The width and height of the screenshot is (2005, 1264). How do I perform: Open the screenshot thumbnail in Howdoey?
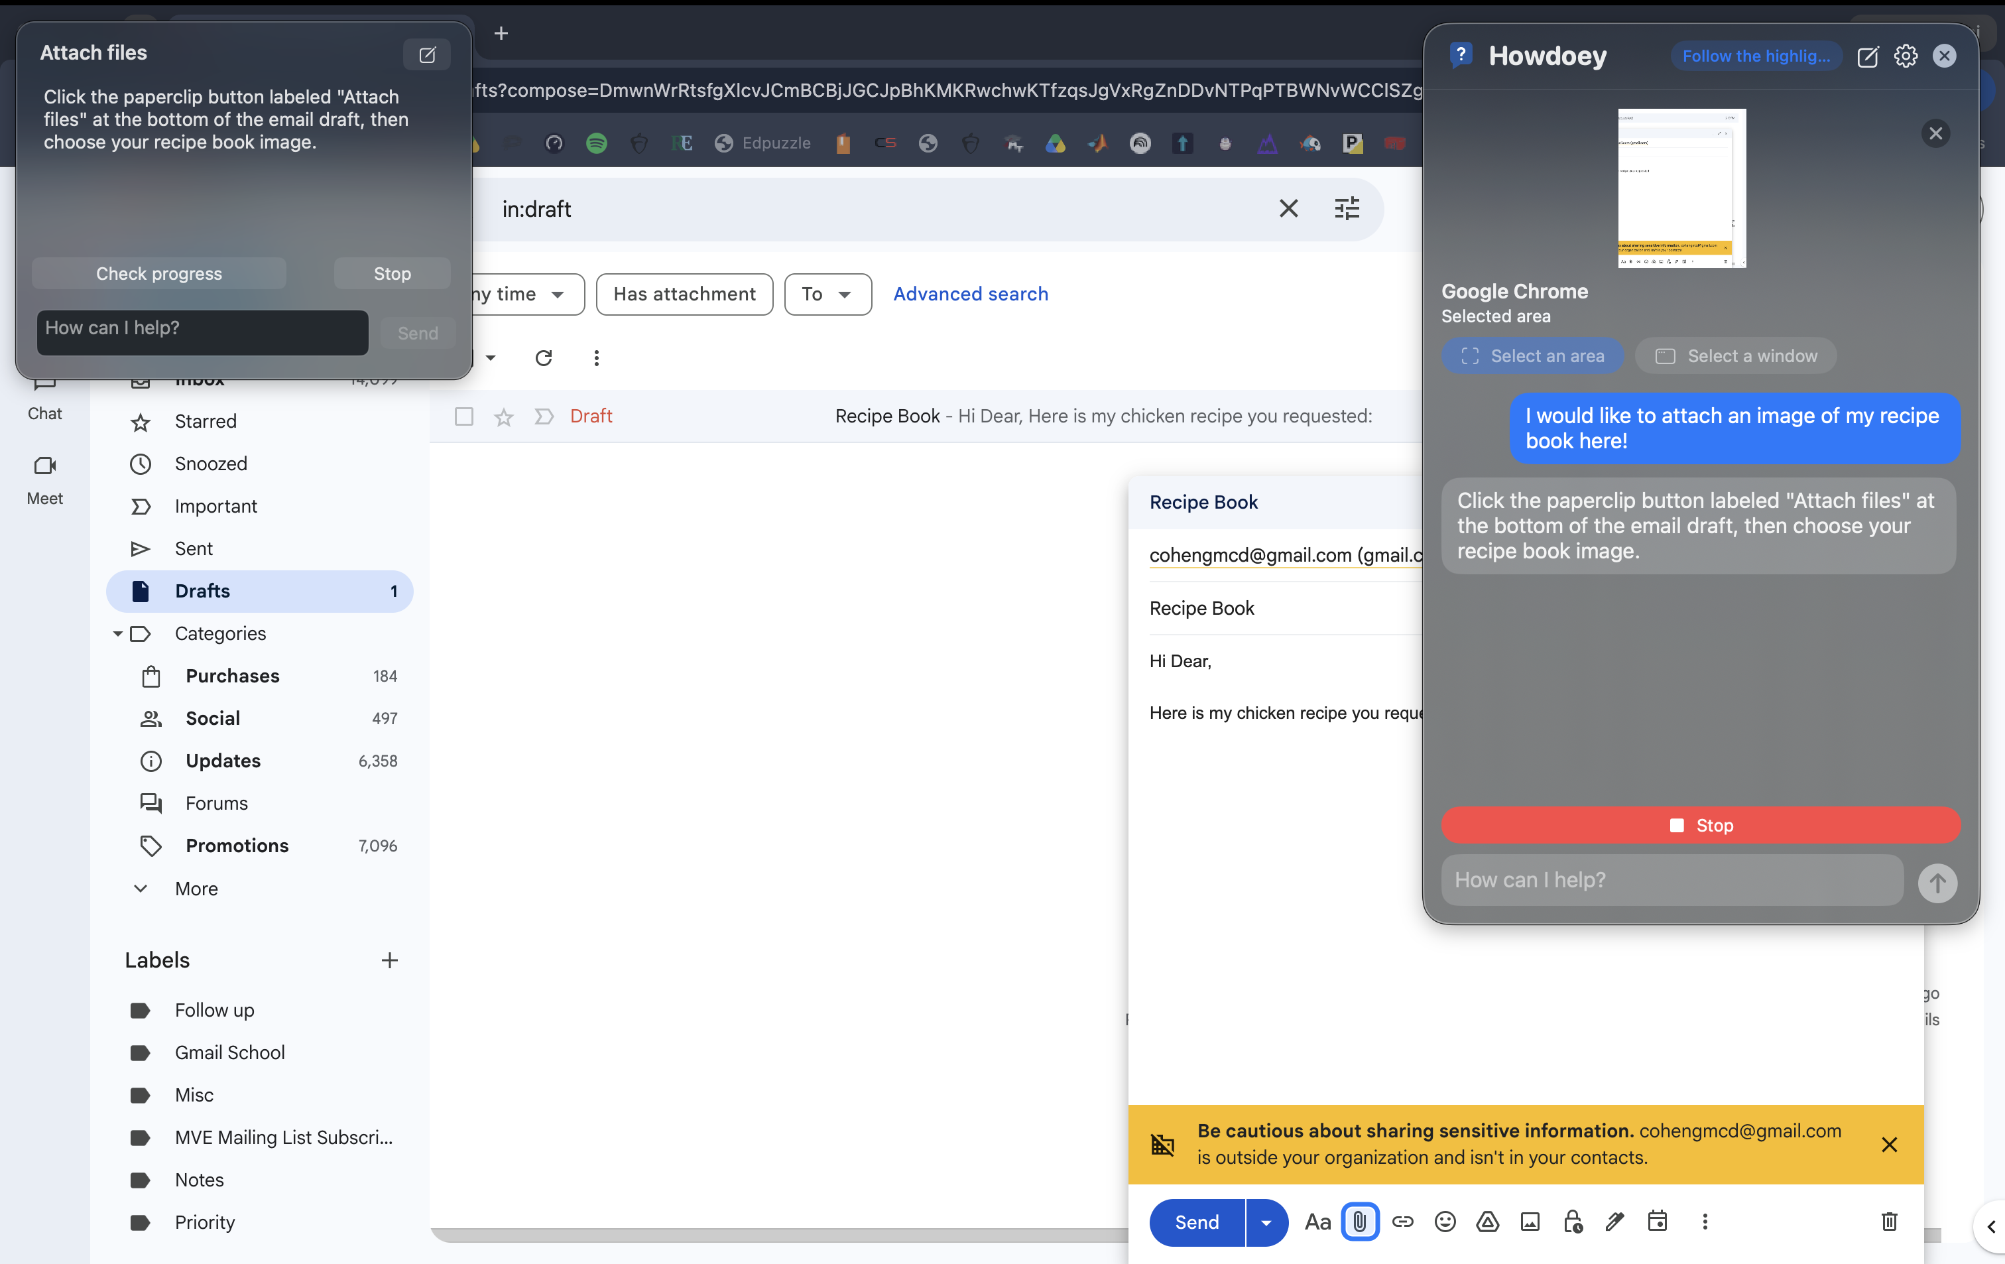[1681, 188]
